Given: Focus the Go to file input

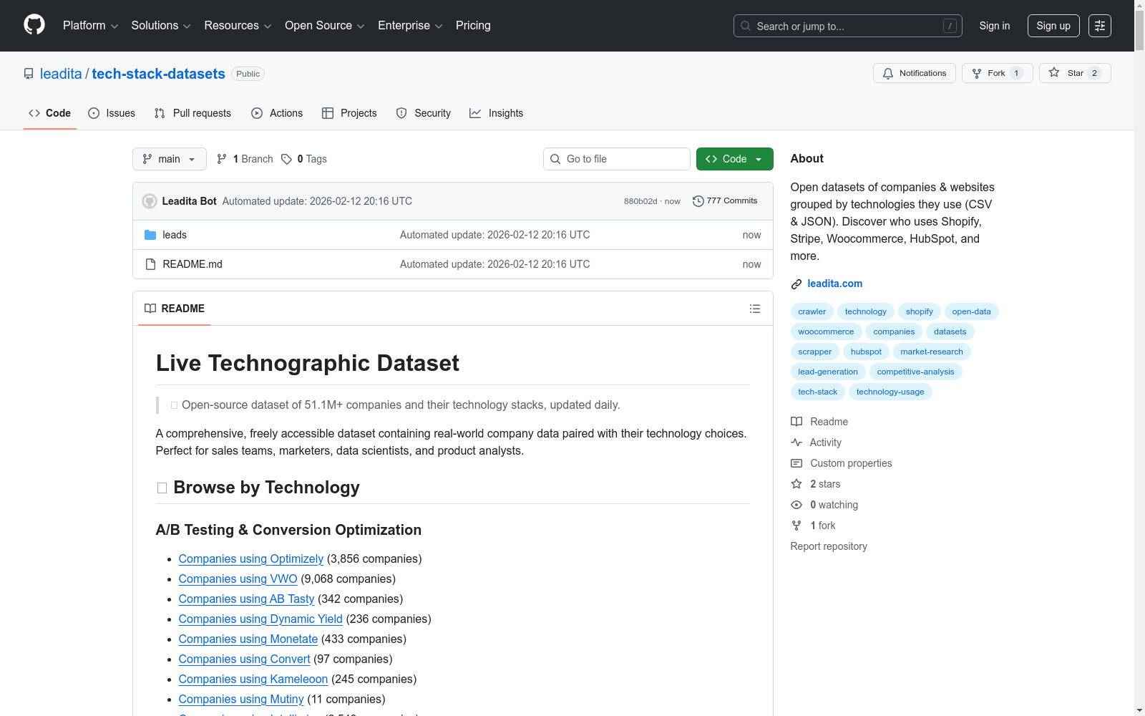Looking at the screenshot, I should (x=617, y=159).
